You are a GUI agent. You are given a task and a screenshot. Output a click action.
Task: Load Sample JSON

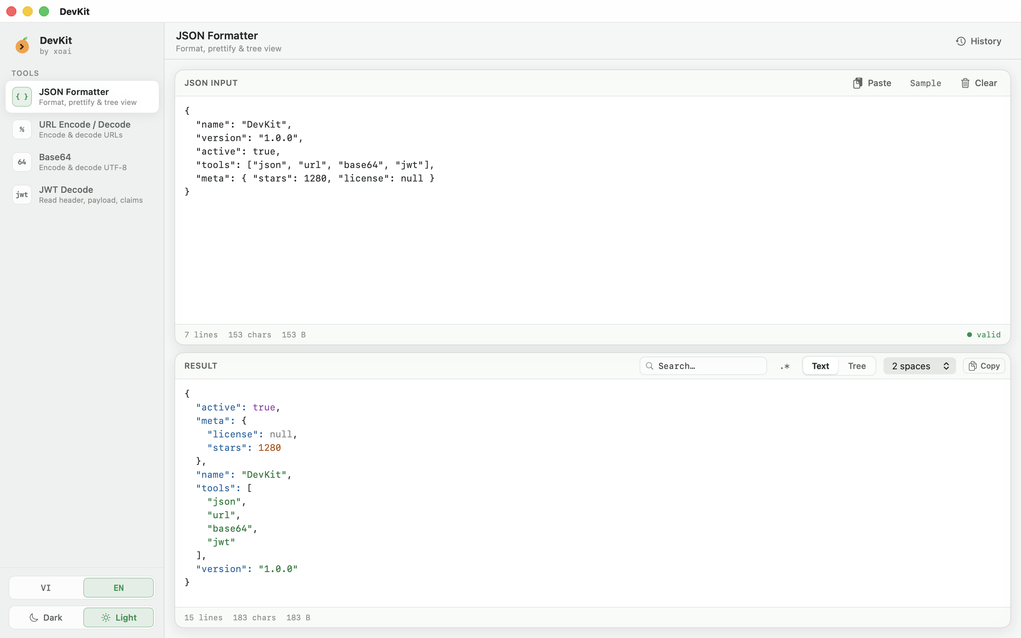[x=925, y=83]
